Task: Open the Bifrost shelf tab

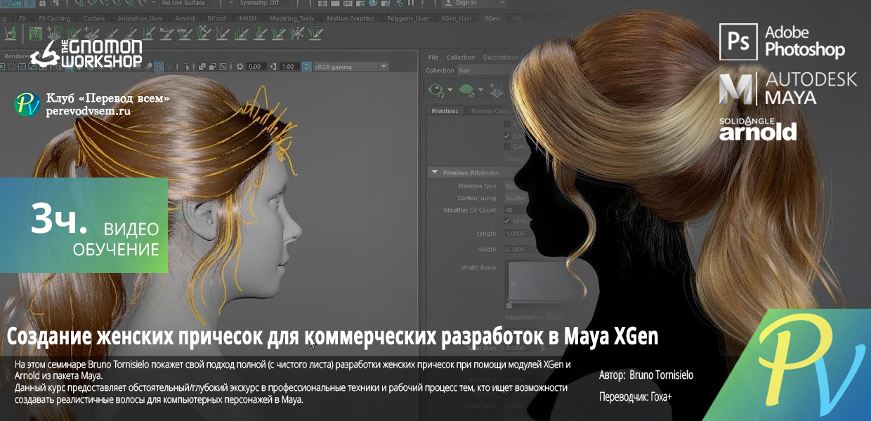Action: click(x=217, y=18)
